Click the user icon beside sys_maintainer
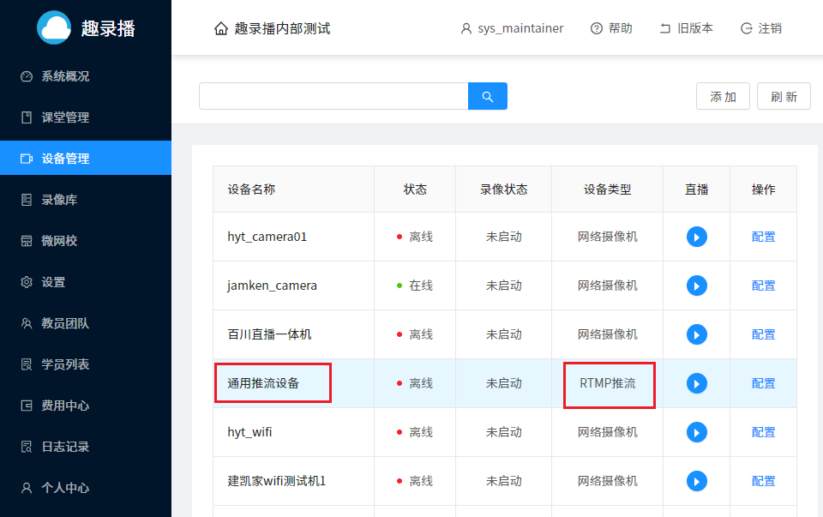The width and height of the screenshot is (823, 517). pyautogui.click(x=466, y=28)
